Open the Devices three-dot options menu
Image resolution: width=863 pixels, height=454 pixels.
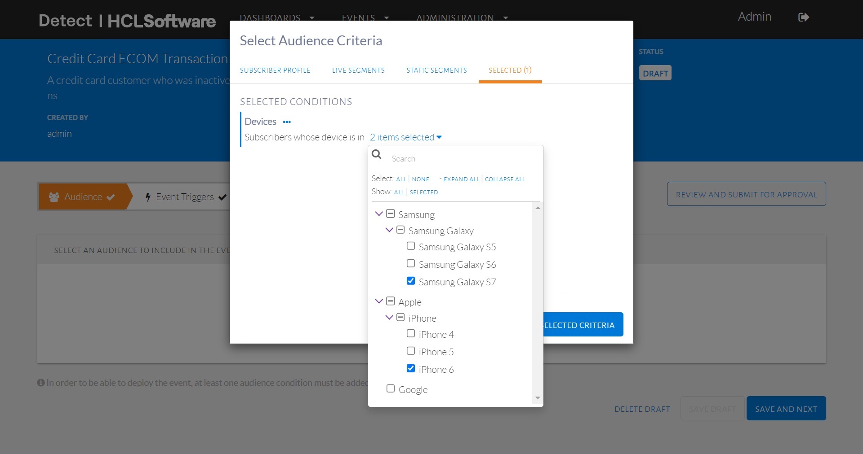287,122
